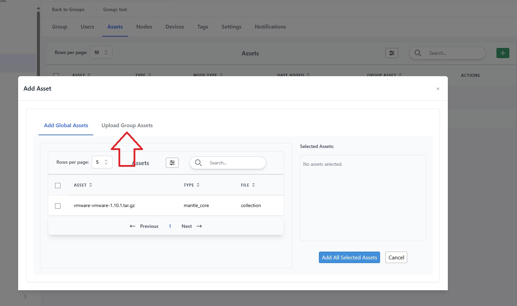Go to Next page in dialog pagination
Screen dimensions: 517x306
point(192,226)
